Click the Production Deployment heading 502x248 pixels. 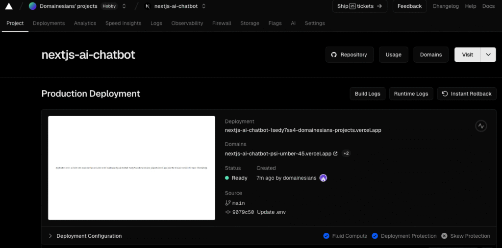pos(91,94)
